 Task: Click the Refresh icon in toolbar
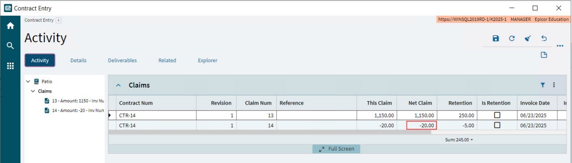pos(512,39)
